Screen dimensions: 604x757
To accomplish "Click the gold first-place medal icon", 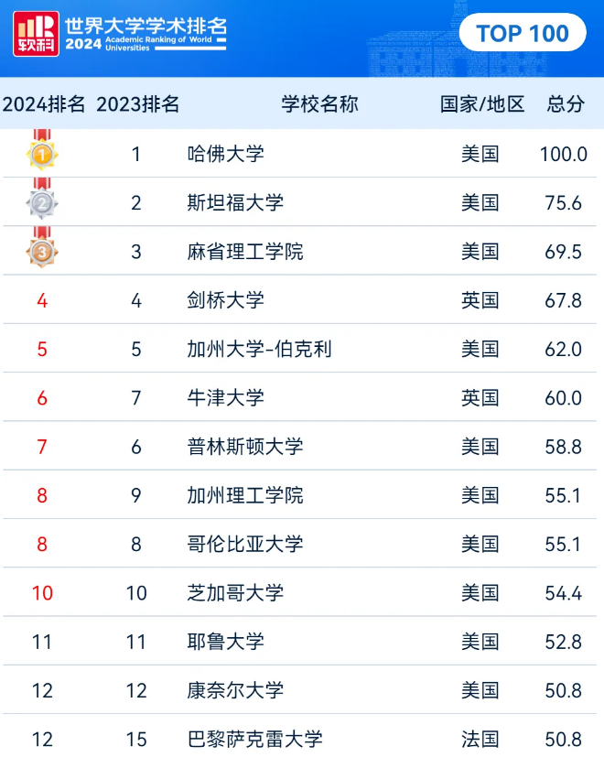I will pos(42,153).
